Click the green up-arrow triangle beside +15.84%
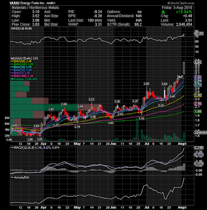This screenshot has height=210, width=207. click(163, 12)
